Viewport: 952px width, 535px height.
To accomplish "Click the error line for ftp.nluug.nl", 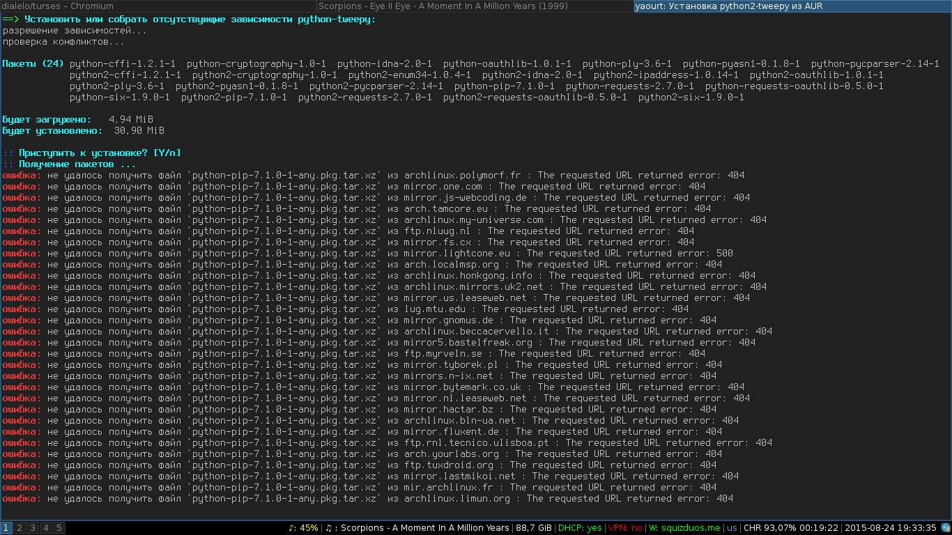I will click(348, 231).
